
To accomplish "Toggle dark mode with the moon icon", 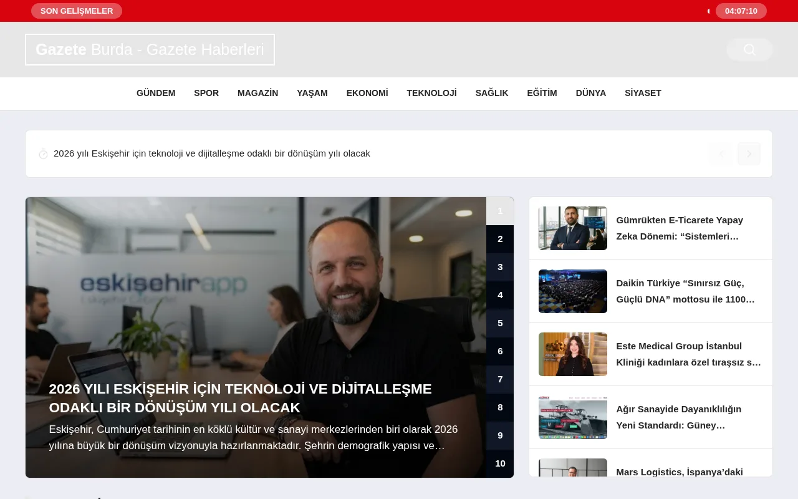I will click(x=708, y=11).
